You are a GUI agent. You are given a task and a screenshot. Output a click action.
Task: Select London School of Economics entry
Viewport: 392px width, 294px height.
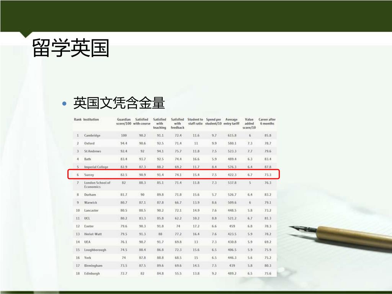pos(97,185)
